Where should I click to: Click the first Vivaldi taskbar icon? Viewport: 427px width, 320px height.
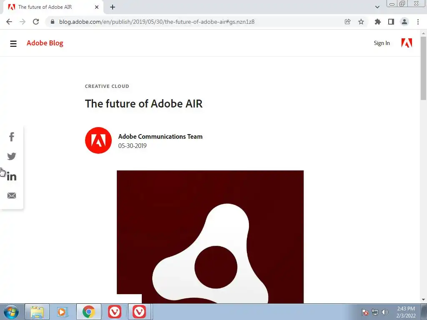114,312
